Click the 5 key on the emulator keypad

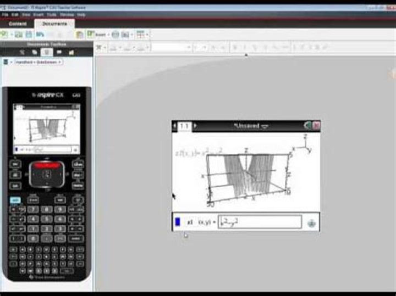click(47, 219)
